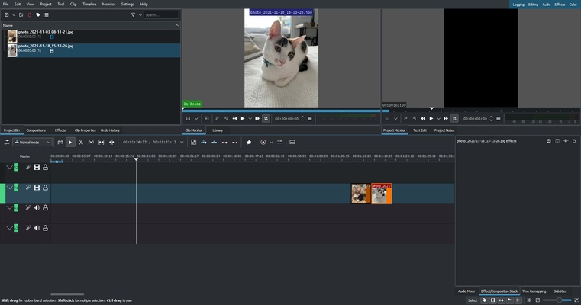Collapse the top video track chevron
Screen dimensions: 581x305
9,167
